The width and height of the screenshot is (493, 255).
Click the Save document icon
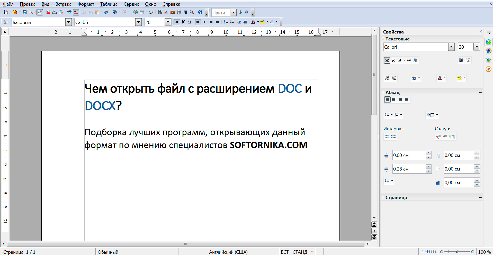(25, 12)
